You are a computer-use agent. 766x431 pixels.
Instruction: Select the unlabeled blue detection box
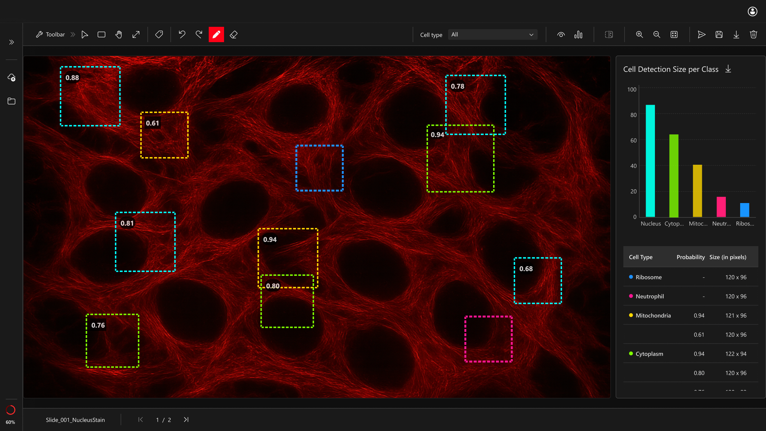pyautogui.click(x=319, y=168)
